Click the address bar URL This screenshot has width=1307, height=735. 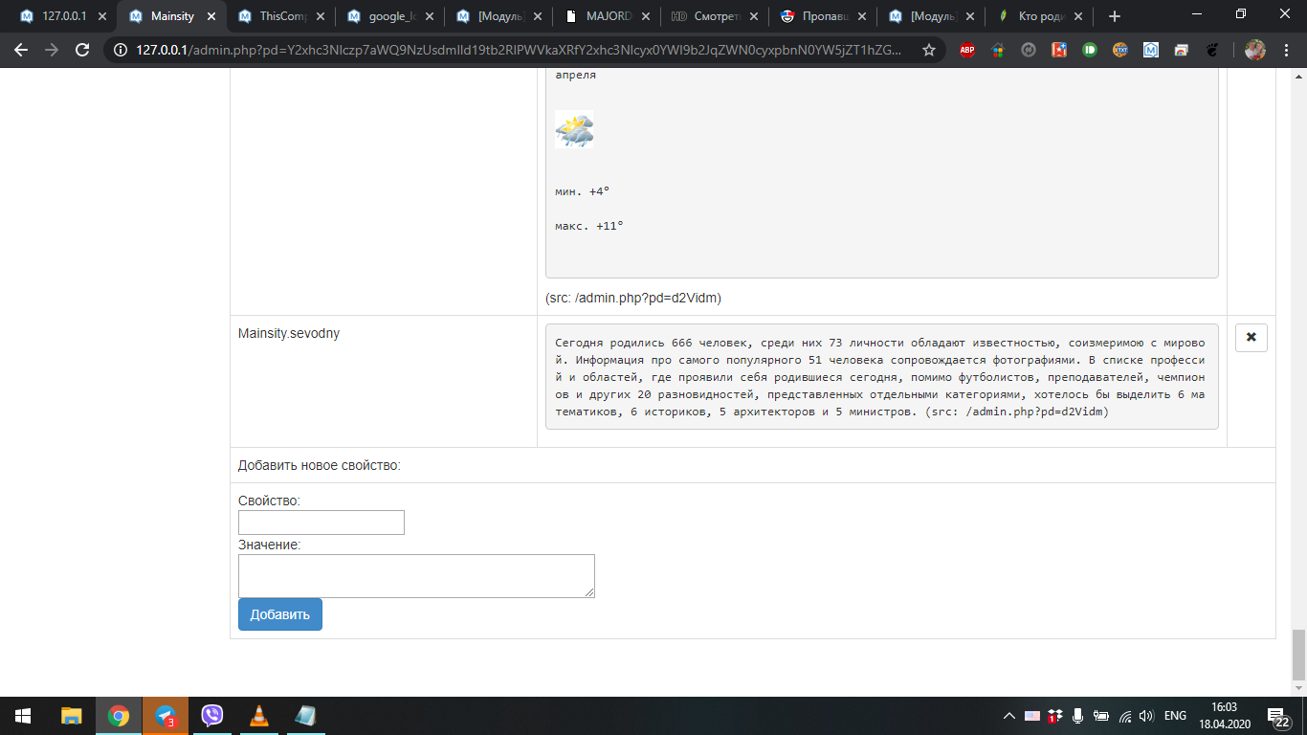[x=518, y=50]
